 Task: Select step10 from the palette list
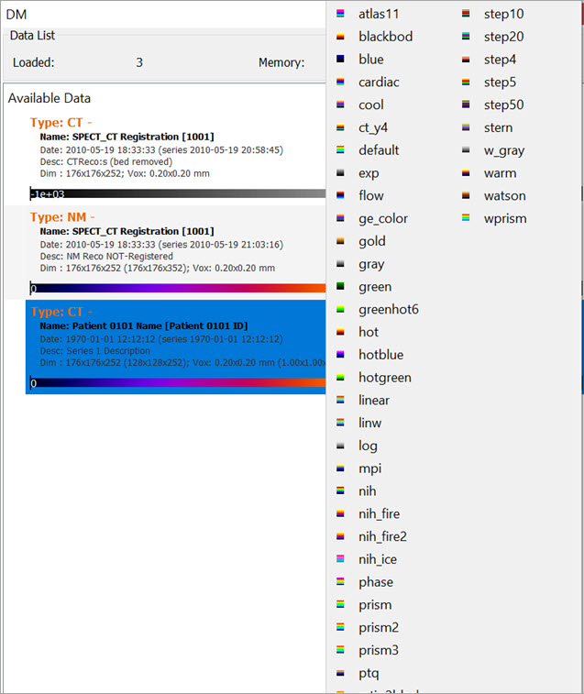503,15
